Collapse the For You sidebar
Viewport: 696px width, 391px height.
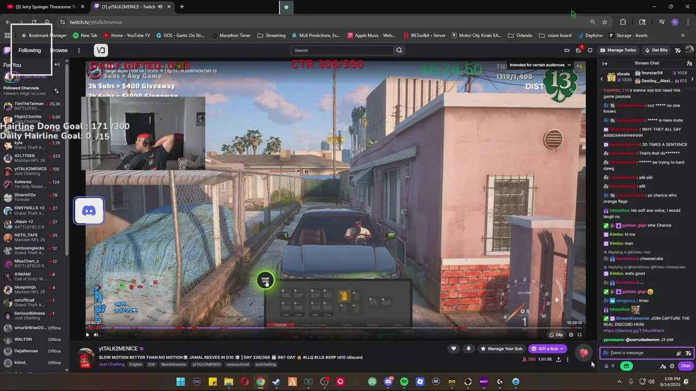pyautogui.click(x=57, y=65)
